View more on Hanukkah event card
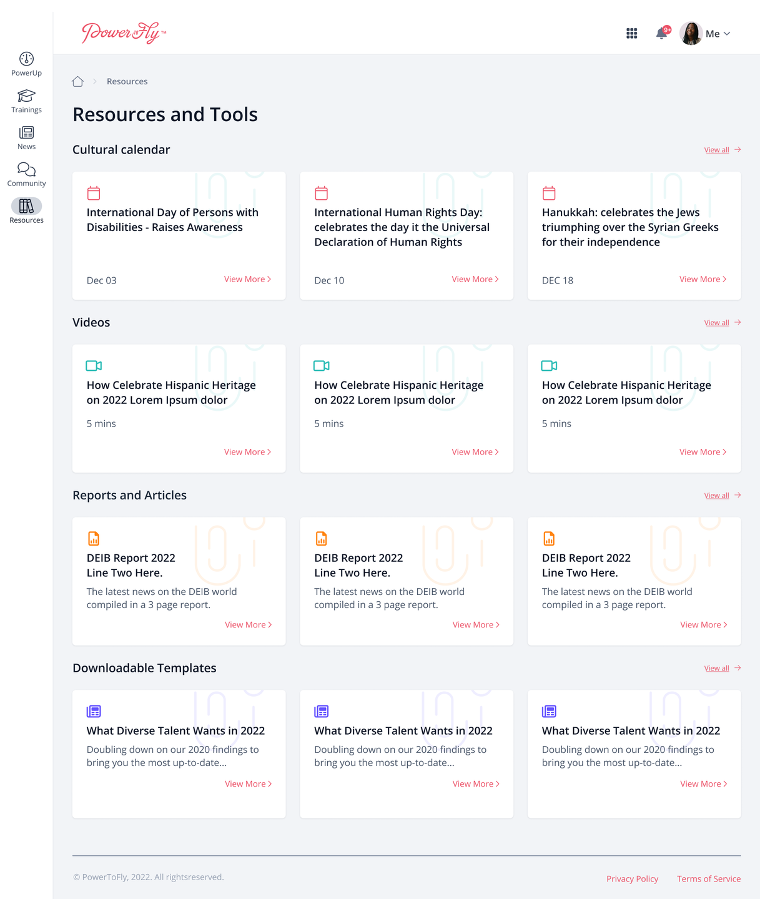This screenshot has height=899, width=760. click(703, 279)
